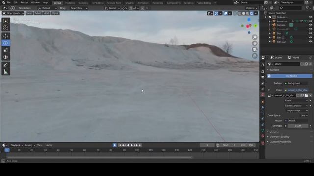The width and height of the screenshot is (314, 176).
Task: Click the viewport zoom magnifier icon
Action: point(255,37)
